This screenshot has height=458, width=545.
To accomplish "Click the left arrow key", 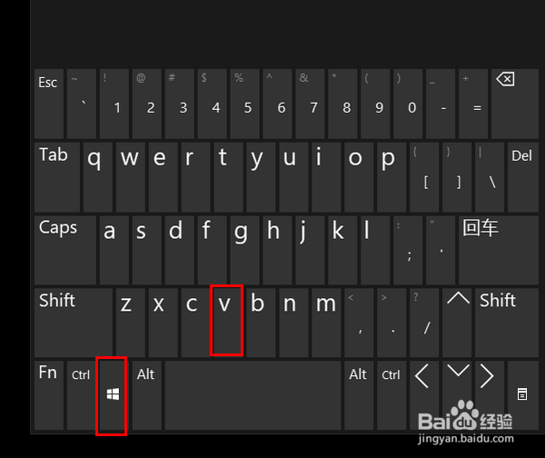I will click(425, 395).
